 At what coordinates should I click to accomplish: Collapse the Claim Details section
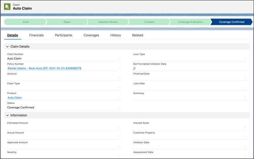[x=7, y=46]
